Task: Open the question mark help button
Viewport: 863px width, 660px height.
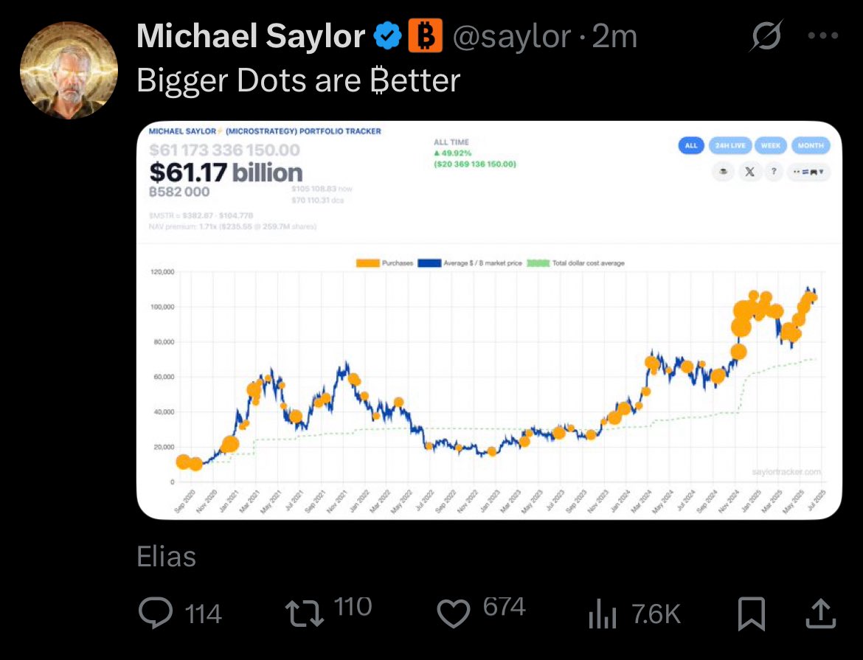Action: (x=773, y=172)
